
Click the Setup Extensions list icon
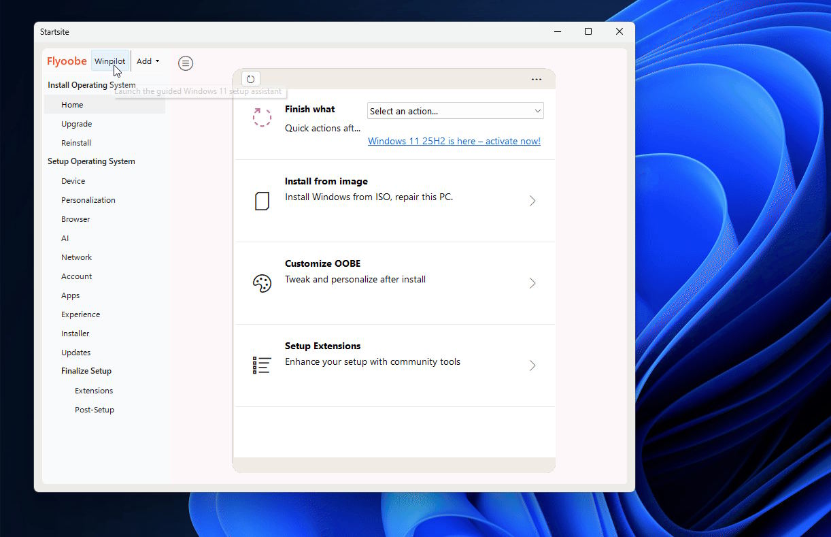262,365
